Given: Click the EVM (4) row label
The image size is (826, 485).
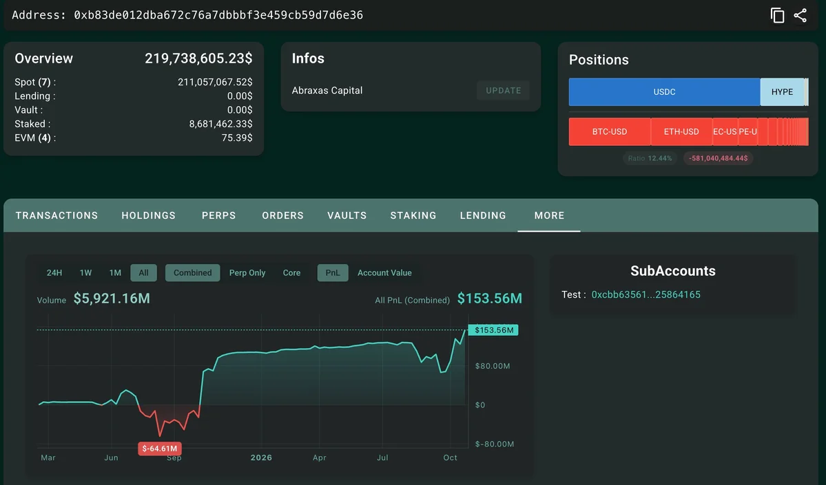Looking at the screenshot, I should [x=35, y=138].
